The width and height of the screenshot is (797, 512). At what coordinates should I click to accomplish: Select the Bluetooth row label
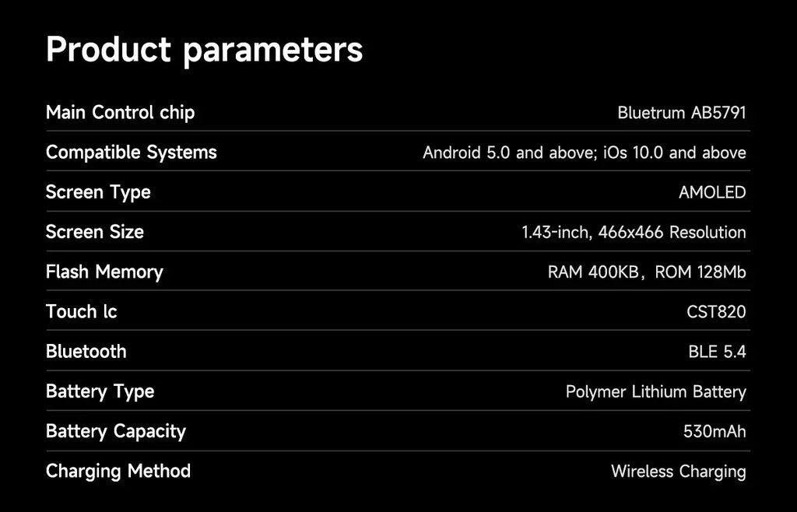(x=86, y=352)
